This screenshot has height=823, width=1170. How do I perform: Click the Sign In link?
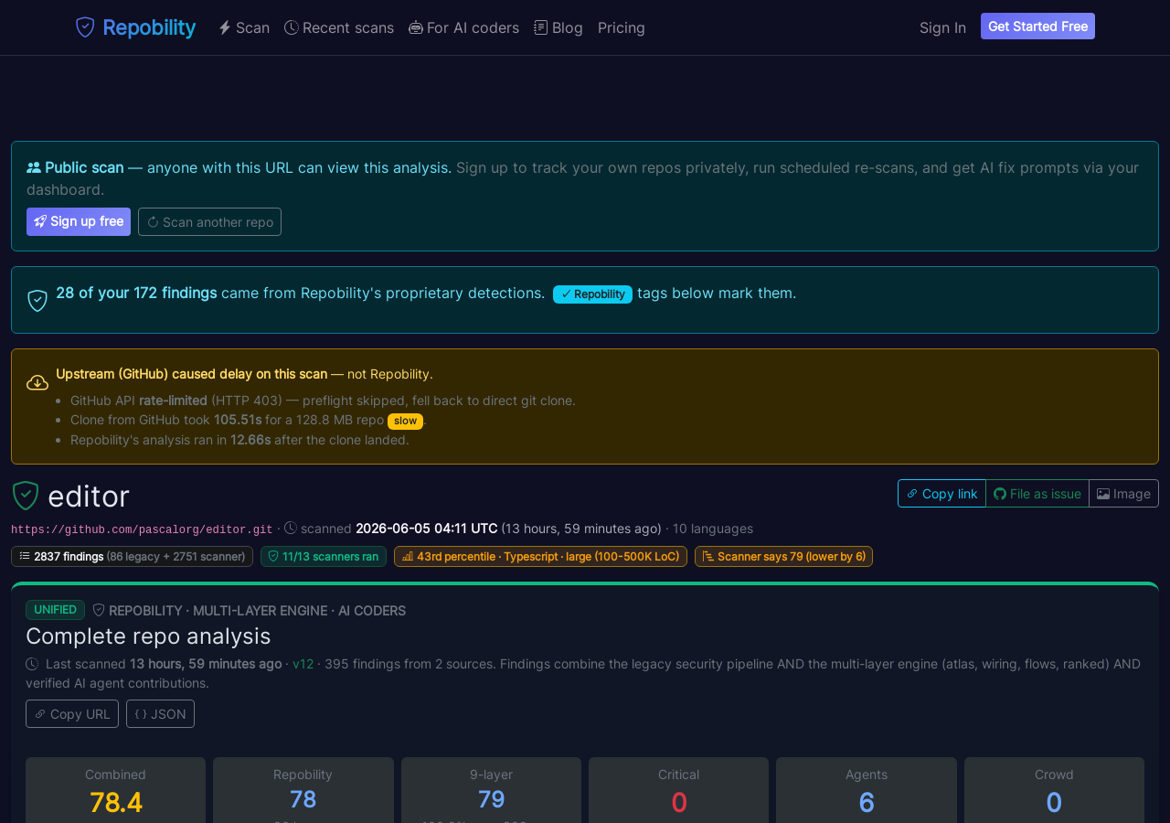click(942, 27)
